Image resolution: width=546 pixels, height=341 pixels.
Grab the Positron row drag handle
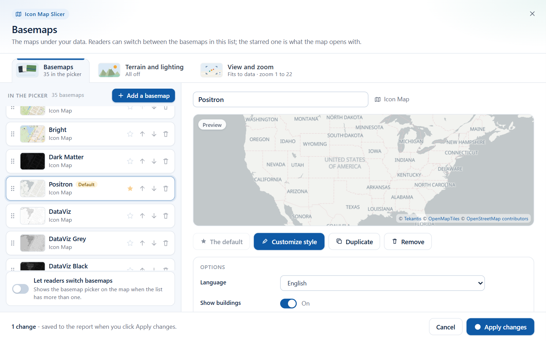13,189
